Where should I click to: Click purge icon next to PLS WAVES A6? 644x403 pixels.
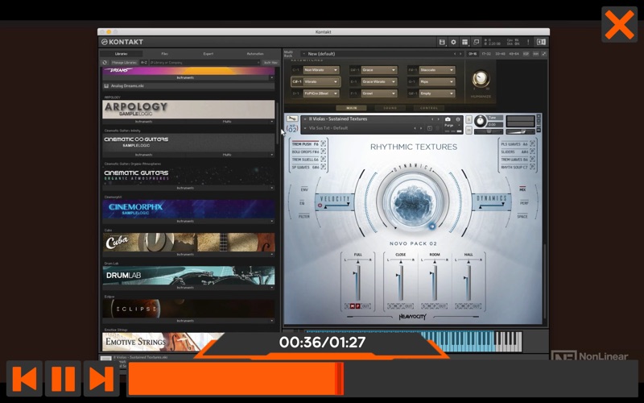(x=532, y=144)
